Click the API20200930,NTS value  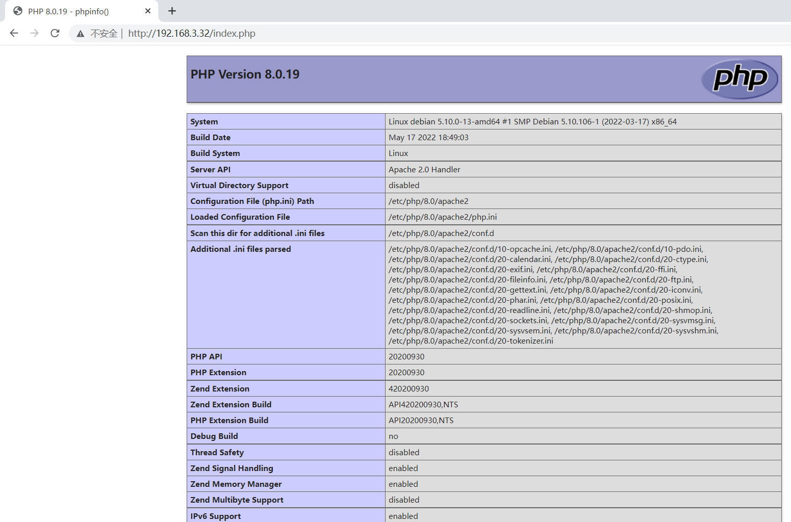pos(421,421)
